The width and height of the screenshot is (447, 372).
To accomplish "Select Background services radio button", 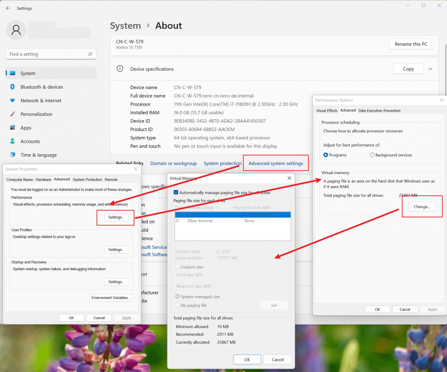I will click(372, 155).
